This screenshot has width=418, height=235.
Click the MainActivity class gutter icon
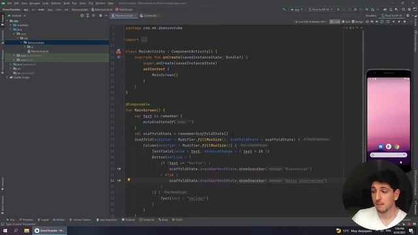[118, 52]
